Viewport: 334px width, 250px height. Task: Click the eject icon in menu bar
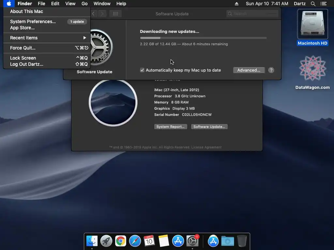coord(236,4)
